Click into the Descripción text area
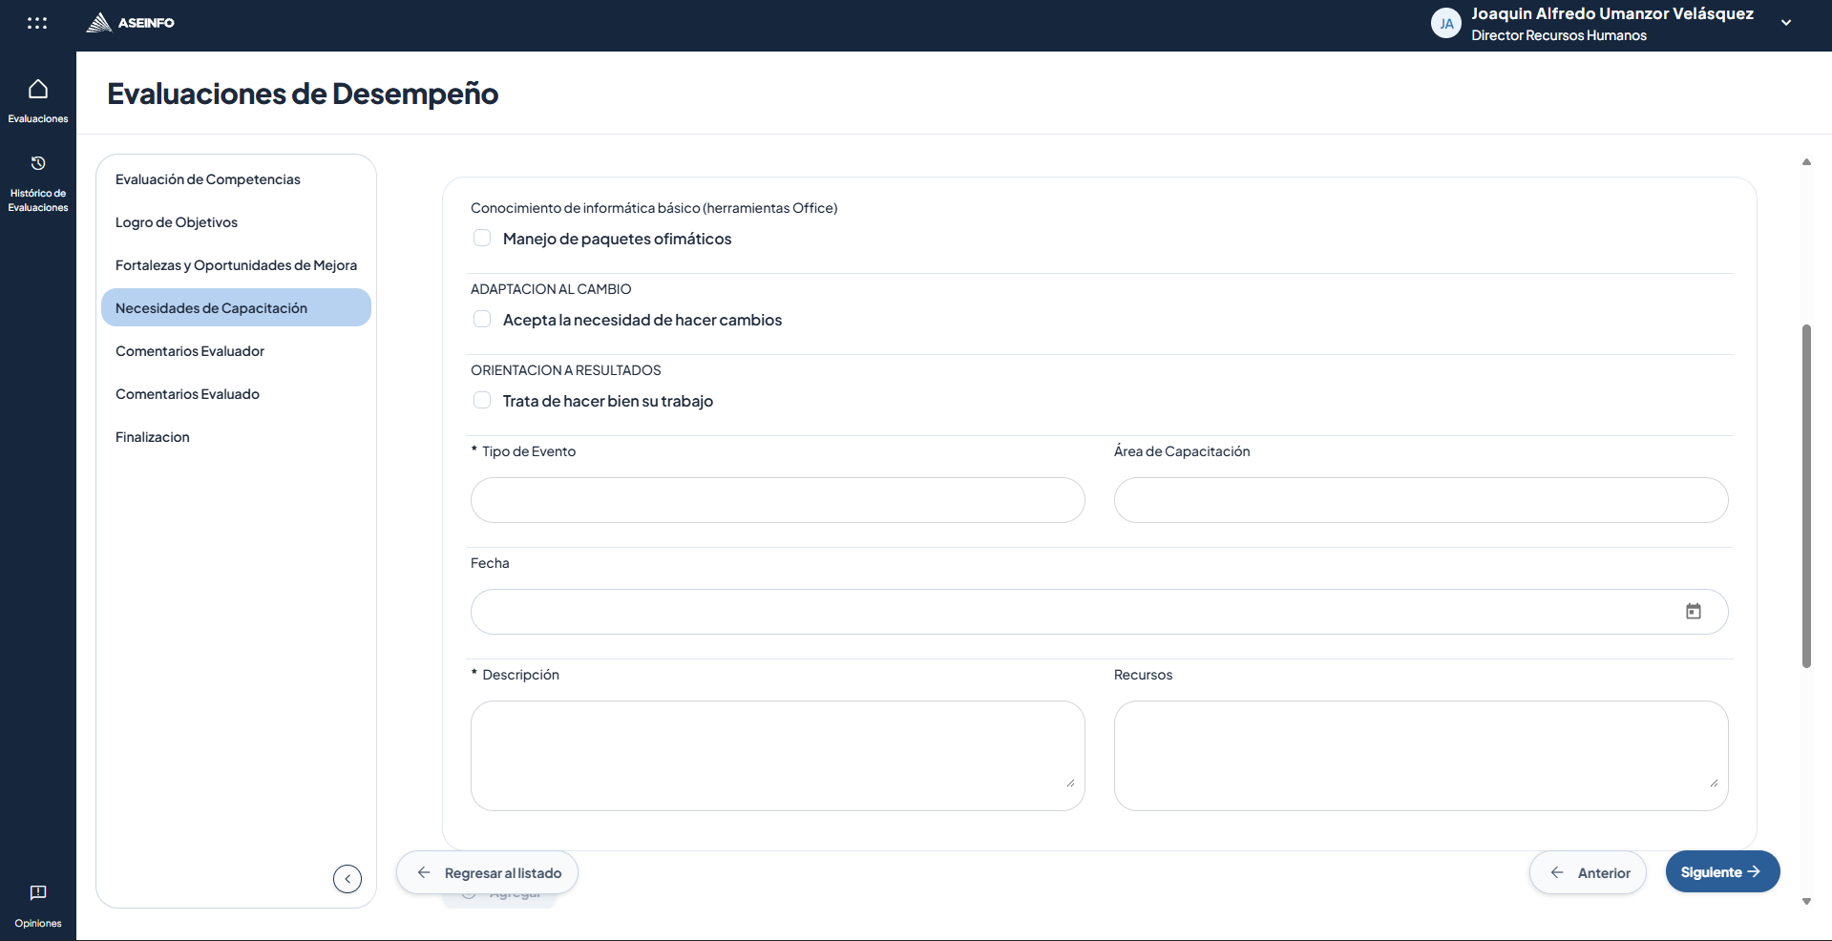This screenshot has width=1832, height=941. point(777,756)
